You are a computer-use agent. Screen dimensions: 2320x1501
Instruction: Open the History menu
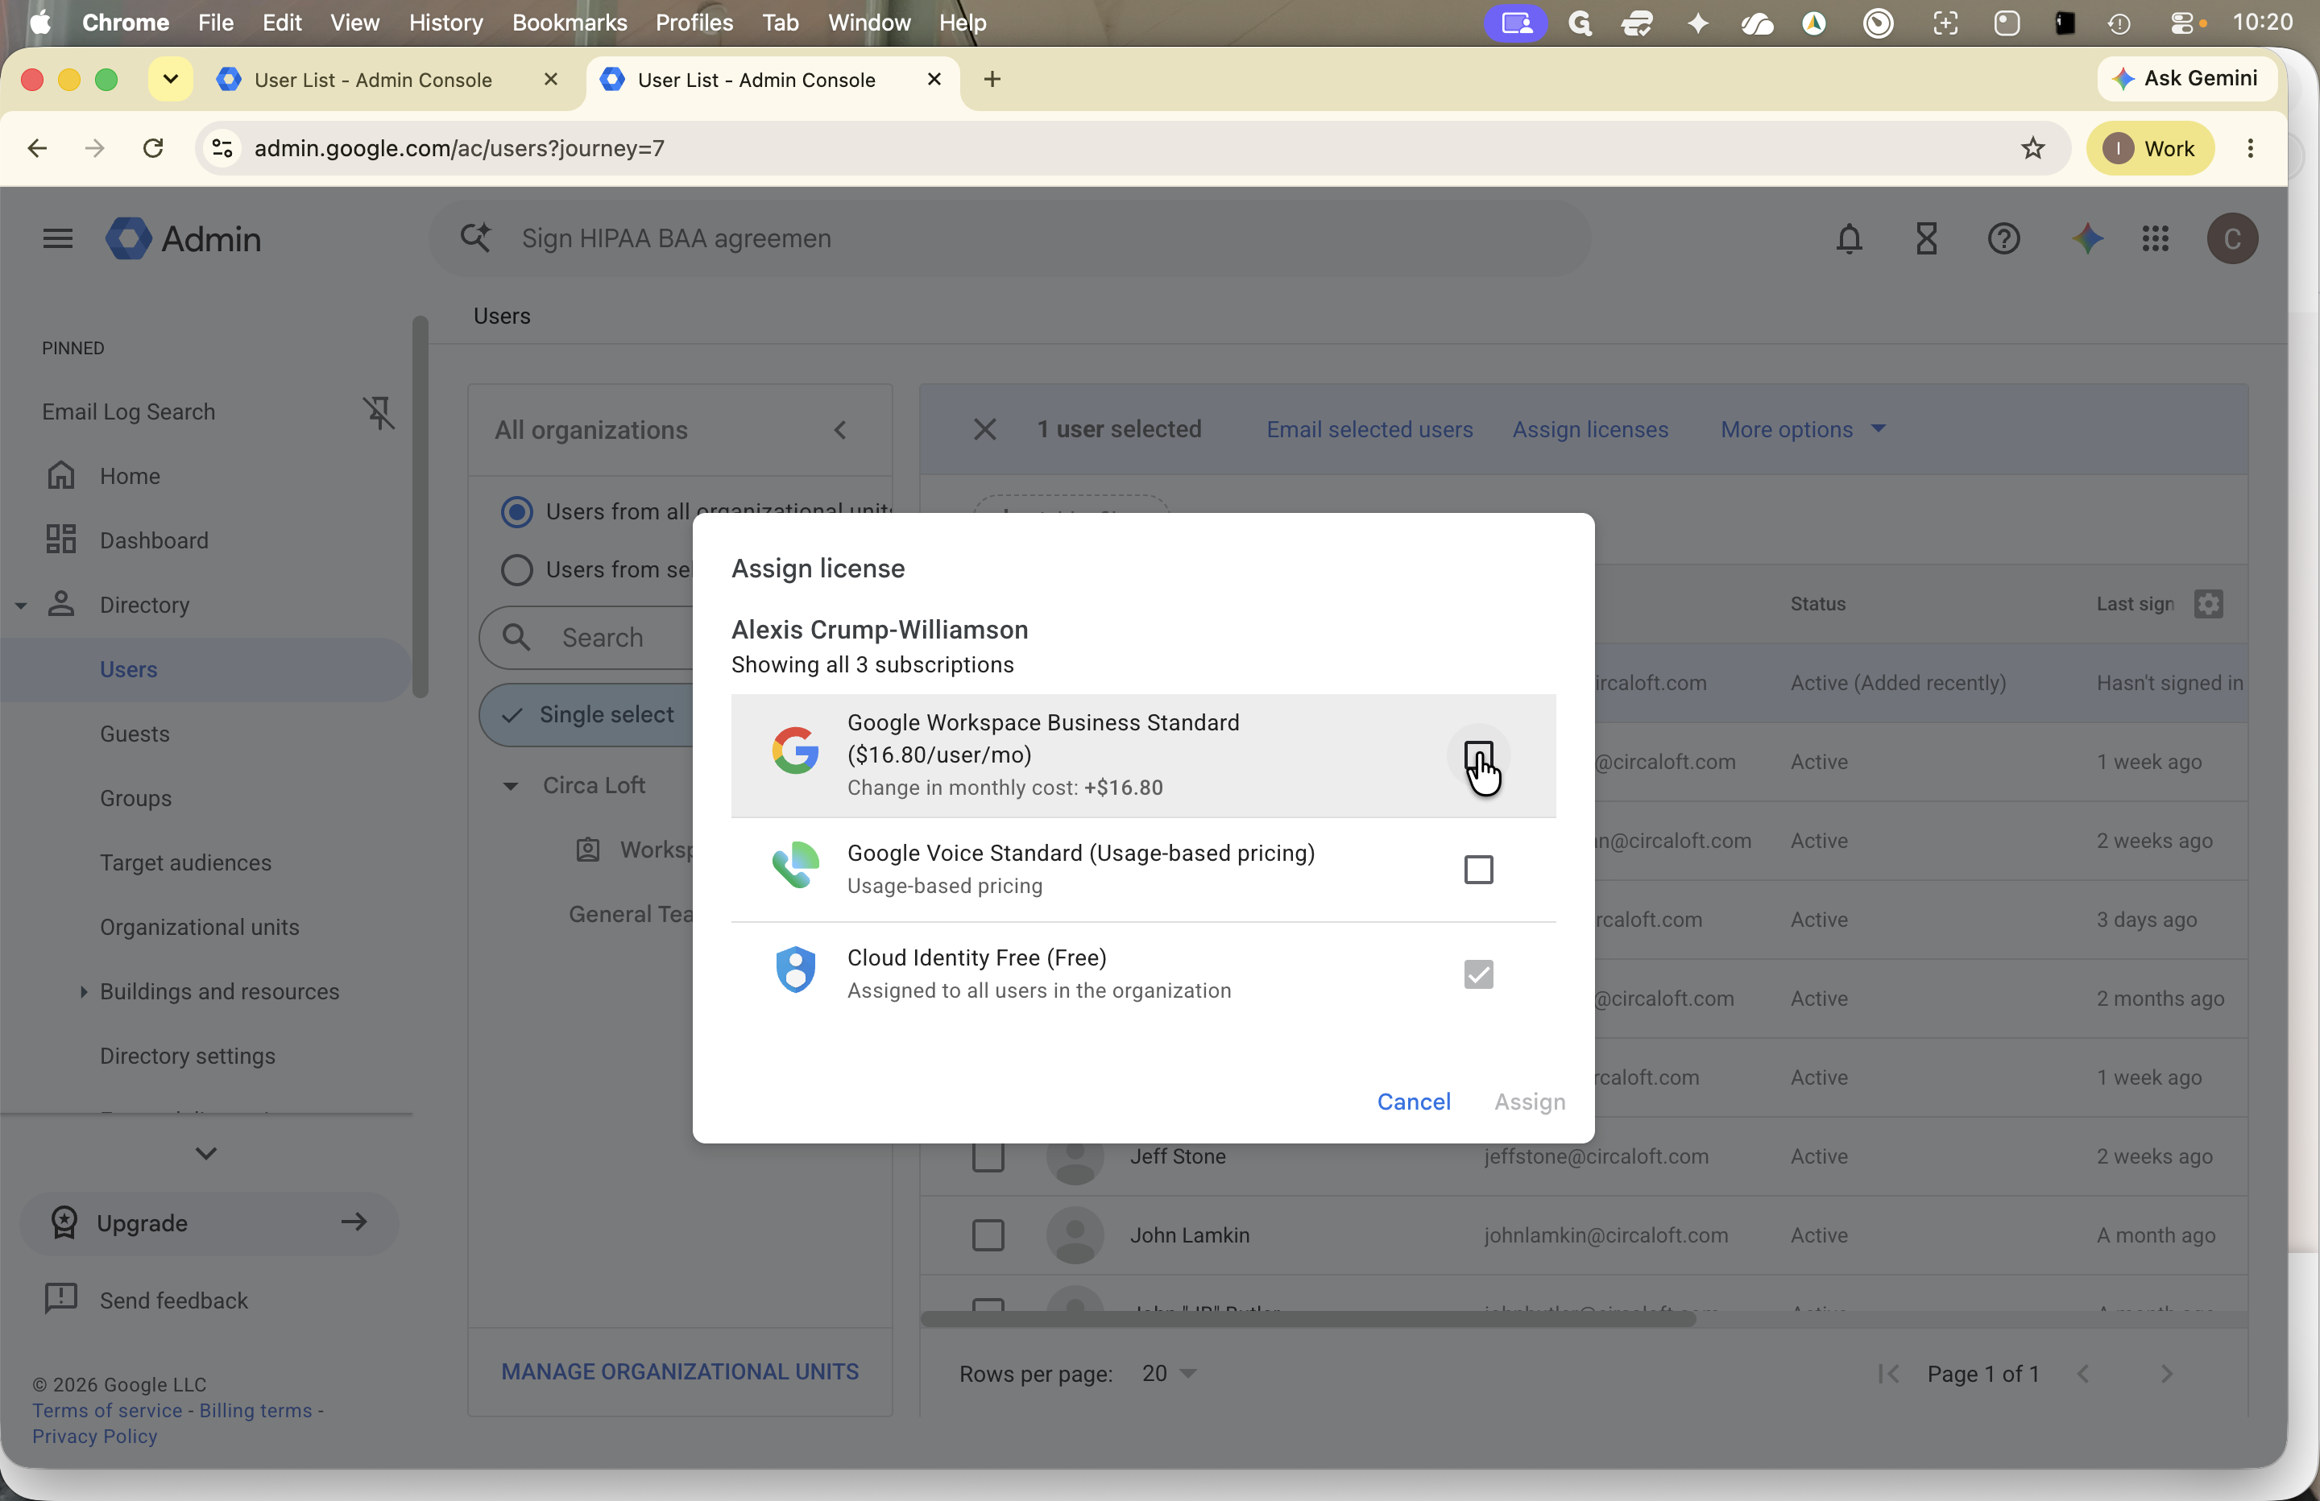(445, 23)
